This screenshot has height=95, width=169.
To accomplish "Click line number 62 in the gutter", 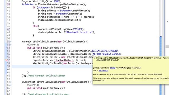I will [x=8, y=76].
